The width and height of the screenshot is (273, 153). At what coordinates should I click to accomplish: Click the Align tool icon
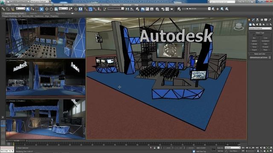(132, 9)
